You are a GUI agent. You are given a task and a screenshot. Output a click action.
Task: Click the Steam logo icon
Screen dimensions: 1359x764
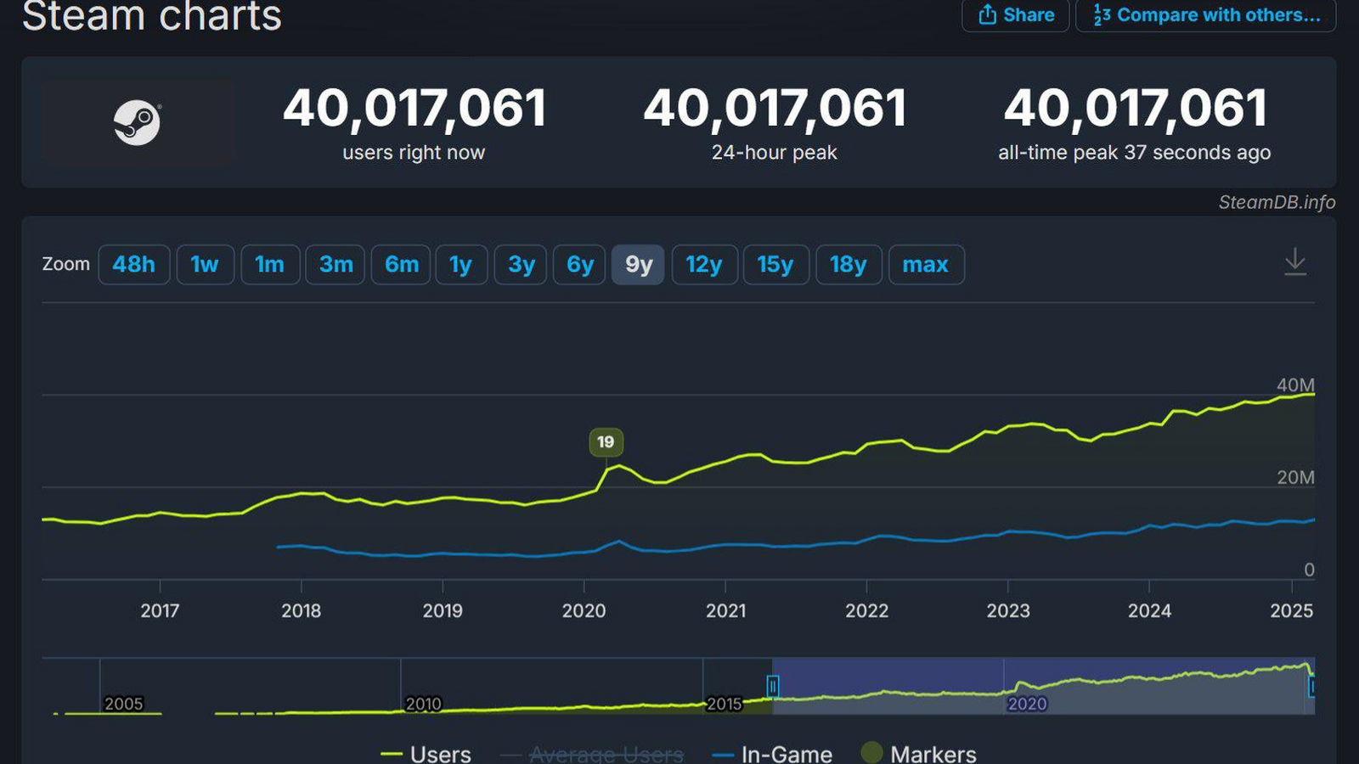click(x=137, y=123)
